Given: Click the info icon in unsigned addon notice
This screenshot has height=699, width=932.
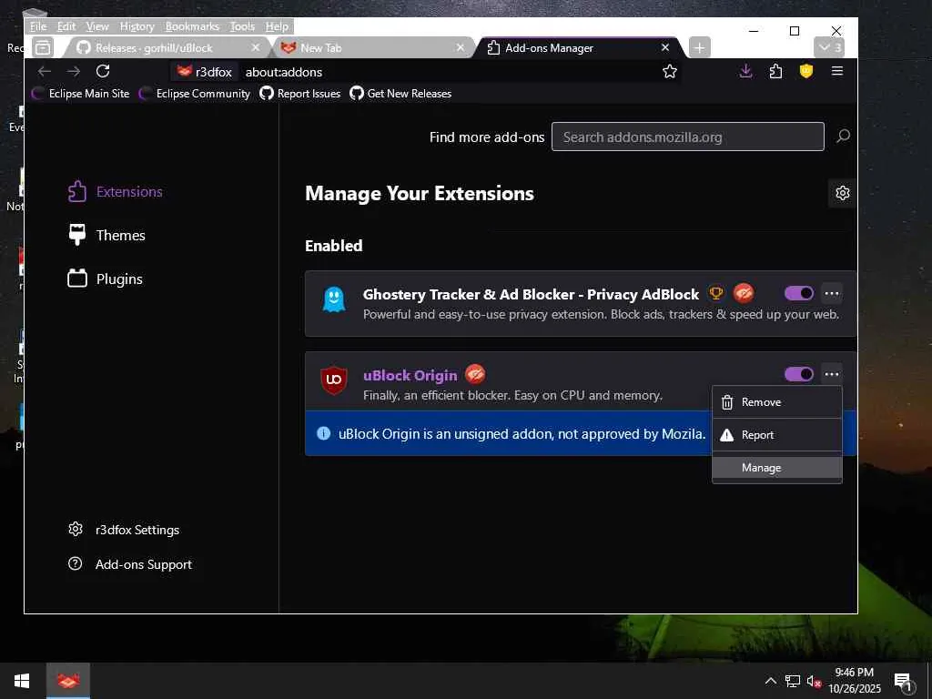Looking at the screenshot, I should click(x=323, y=433).
